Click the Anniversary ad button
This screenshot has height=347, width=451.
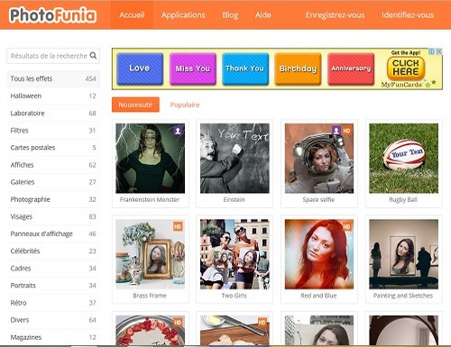351,68
